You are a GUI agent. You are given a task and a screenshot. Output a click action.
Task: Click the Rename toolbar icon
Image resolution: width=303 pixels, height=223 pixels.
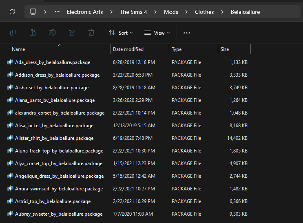pos(52,33)
